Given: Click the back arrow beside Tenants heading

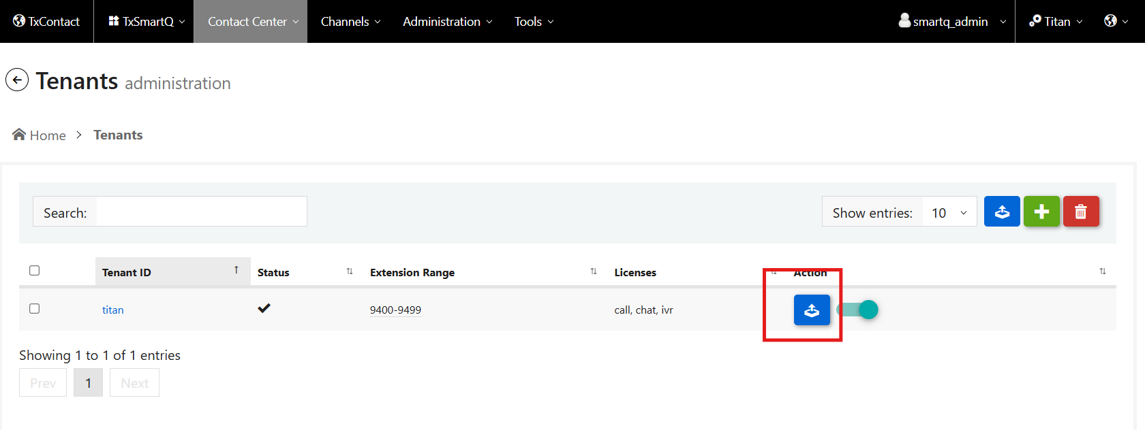Looking at the screenshot, I should tap(17, 80).
